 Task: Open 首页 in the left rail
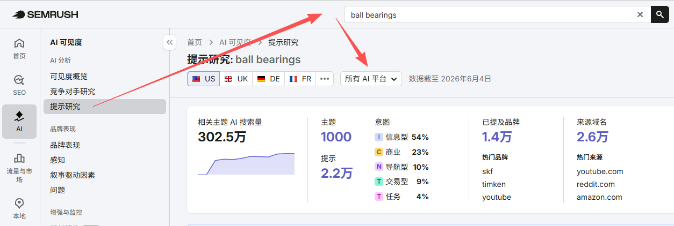(19, 49)
